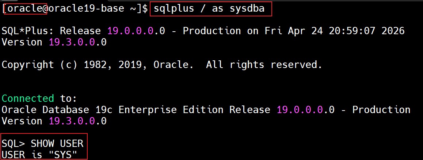Screen dimensions: 423x160
Task: Click the second 'Version 19.3.0.0.0' line
Action: pyautogui.click(x=54, y=121)
